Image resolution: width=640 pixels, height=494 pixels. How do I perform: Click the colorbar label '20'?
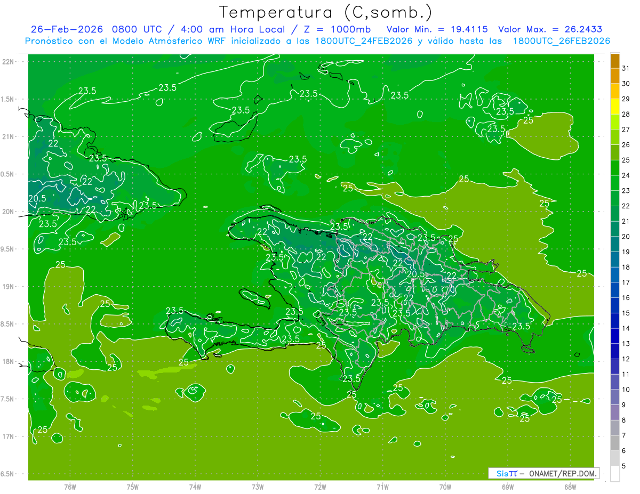(626, 237)
